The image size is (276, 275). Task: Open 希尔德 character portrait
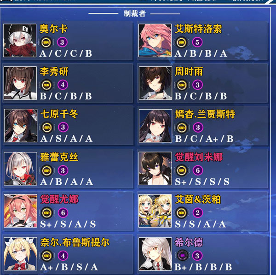[x=155, y=254]
